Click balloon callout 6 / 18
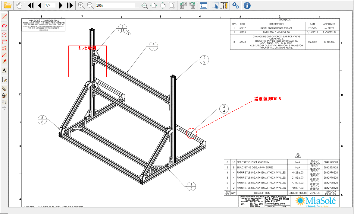The image size is (354, 214). tap(123, 28)
